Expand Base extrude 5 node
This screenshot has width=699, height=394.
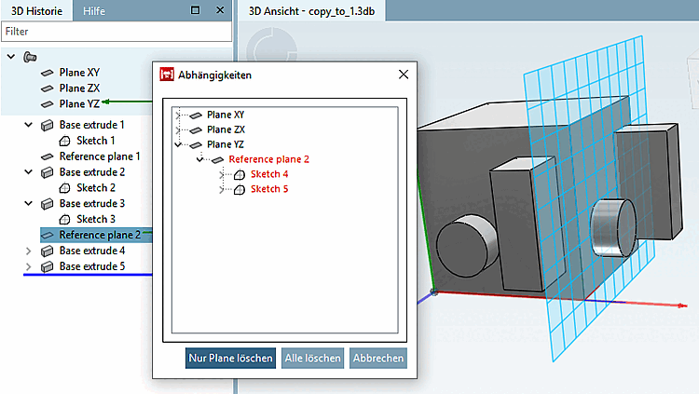tap(29, 266)
